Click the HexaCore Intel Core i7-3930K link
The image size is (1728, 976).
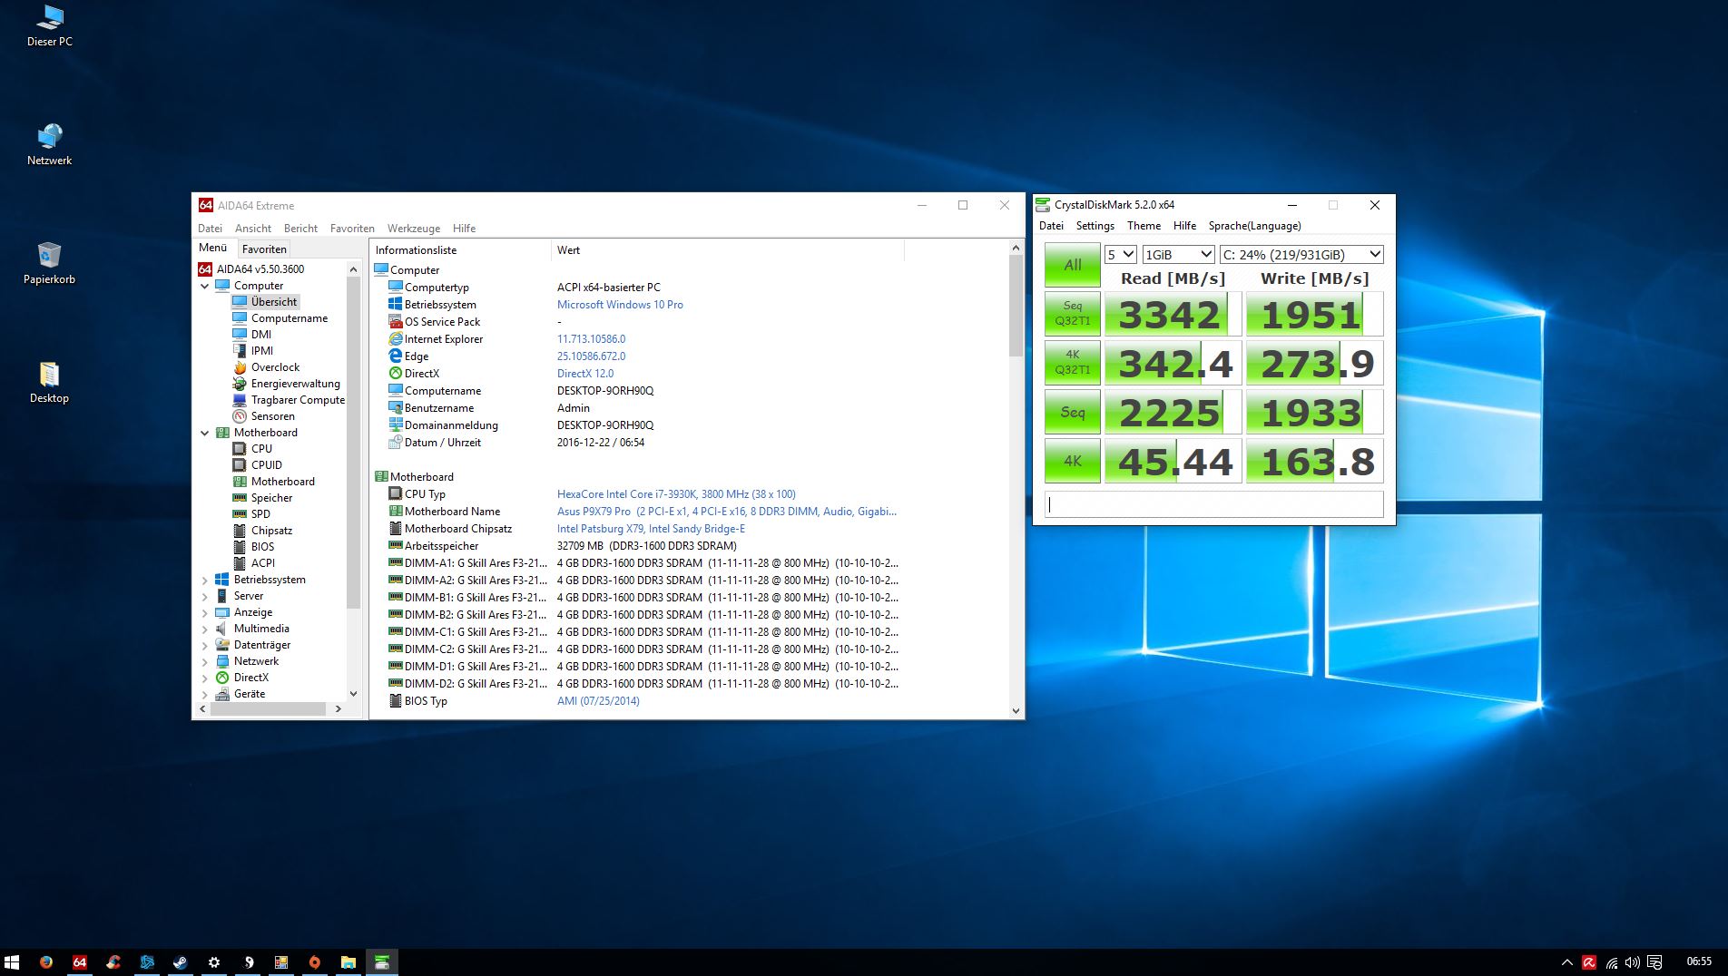[x=676, y=494]
